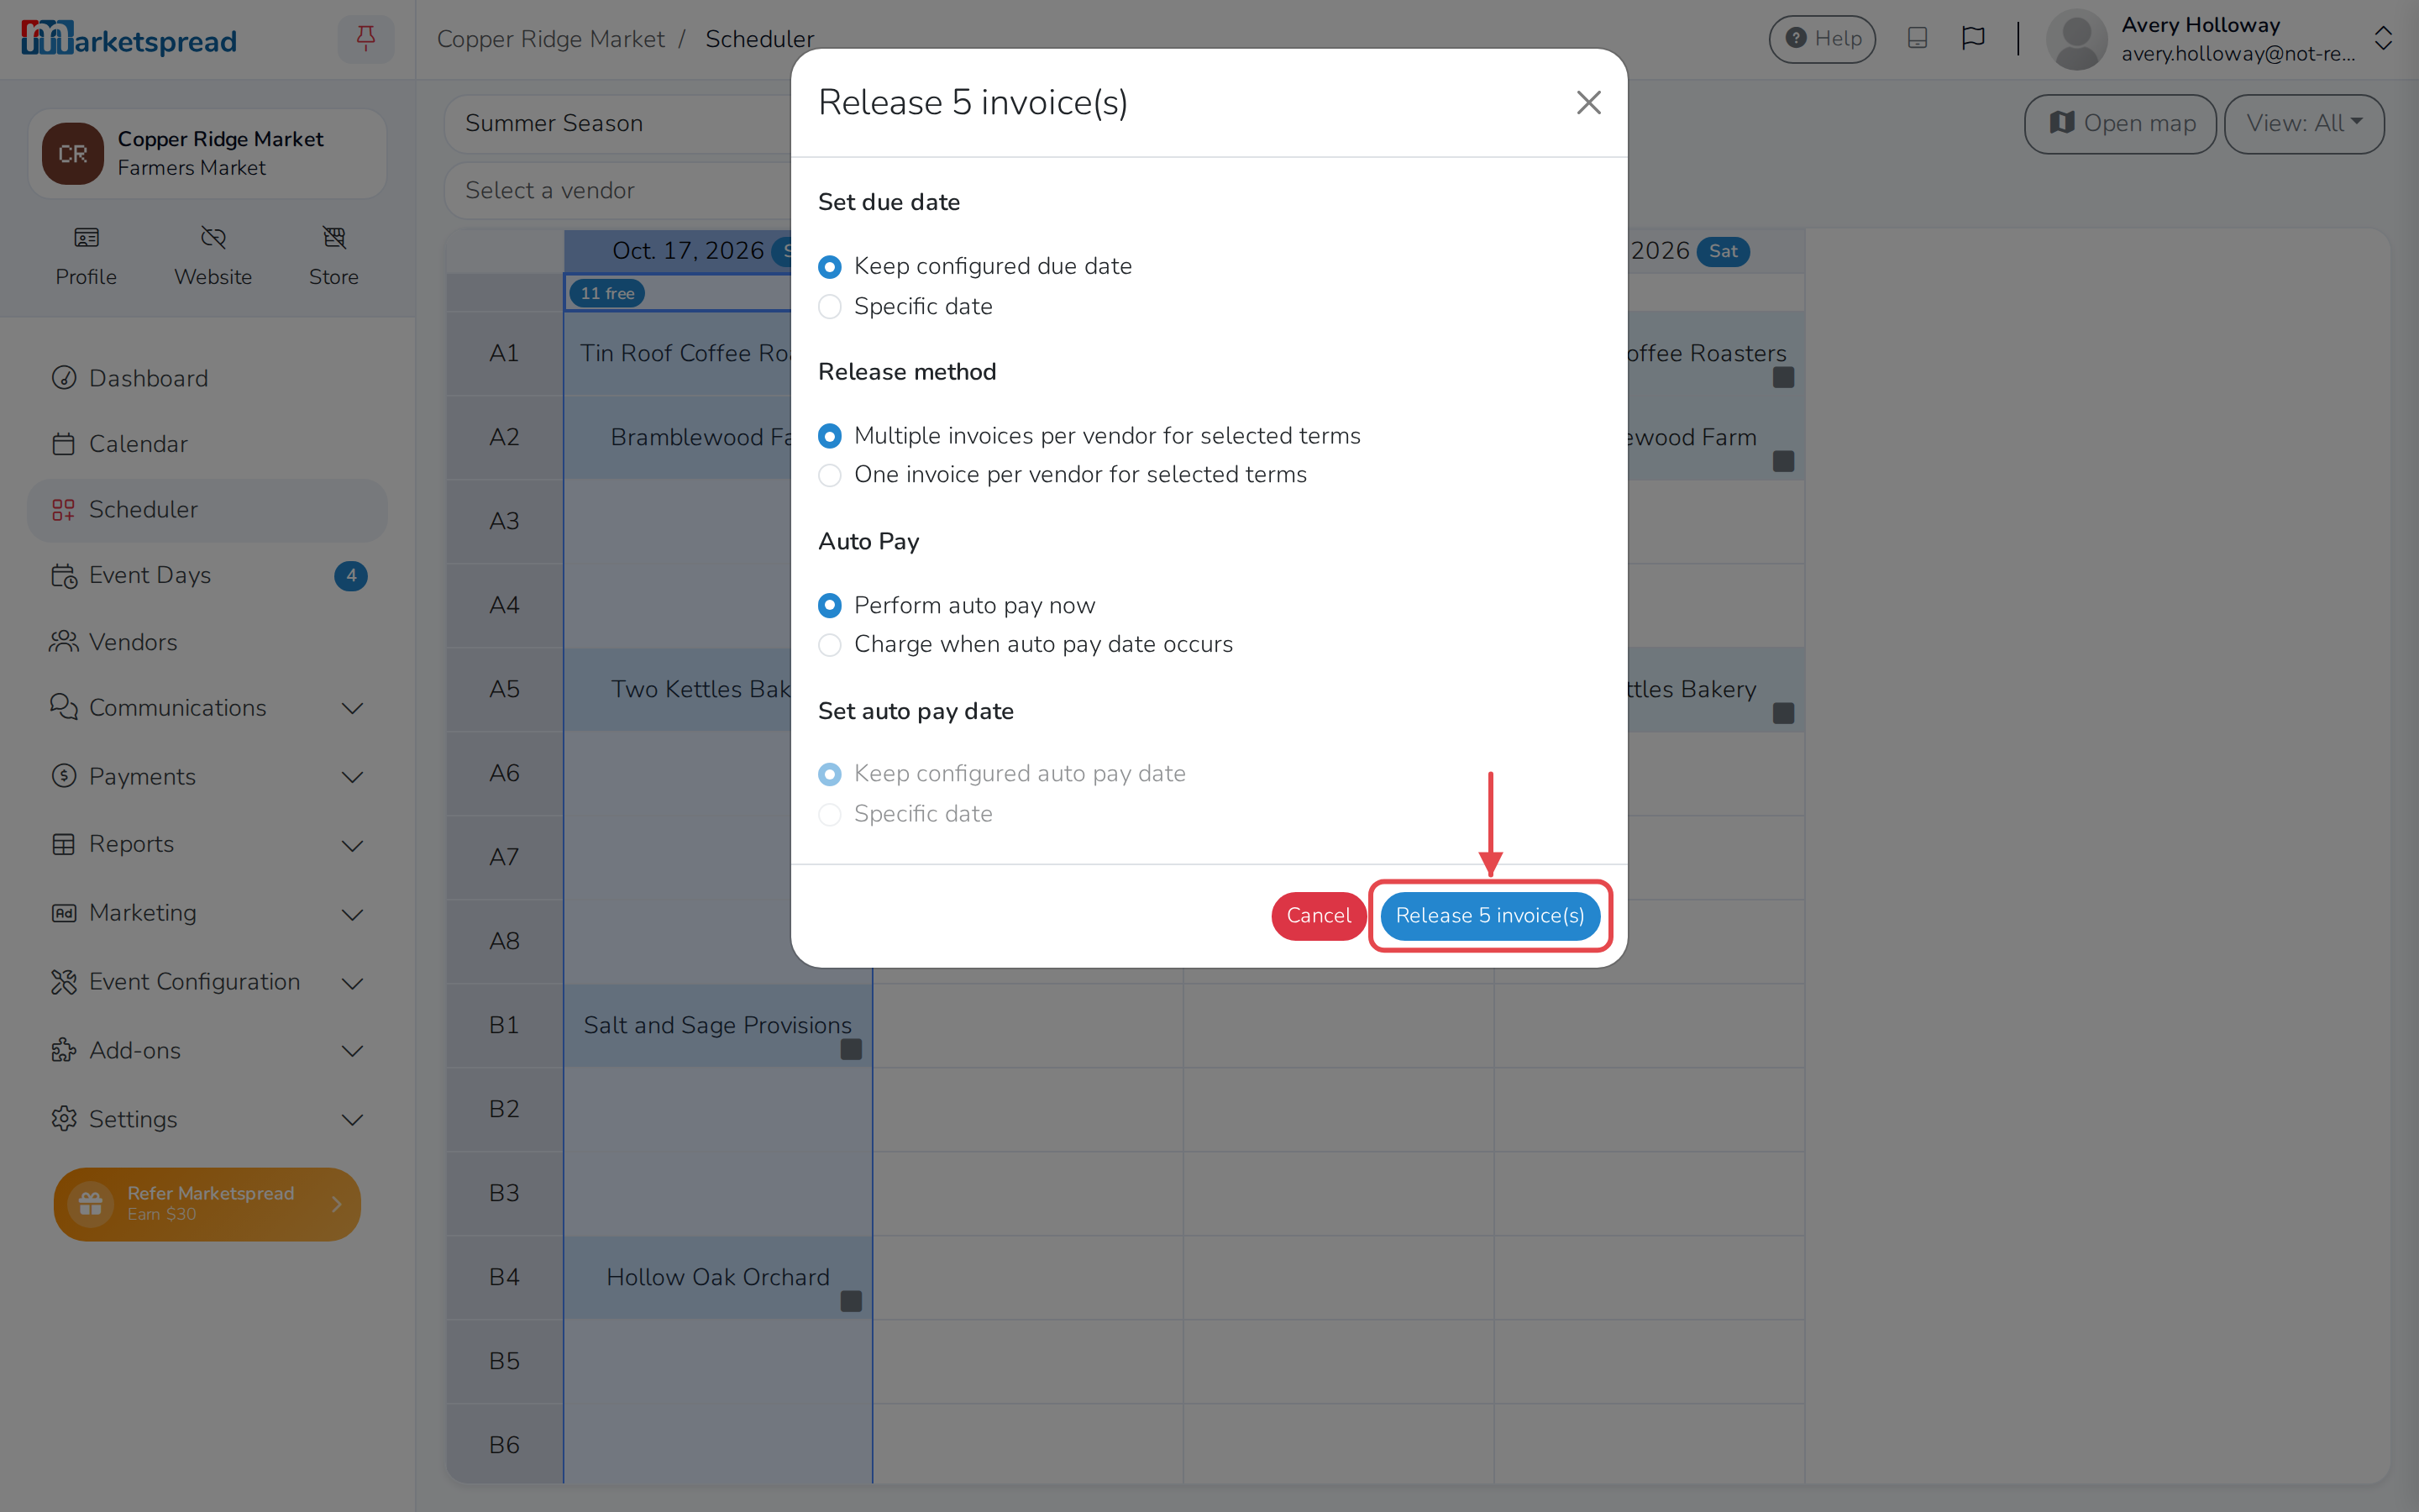Expand the Event Configuration chevron

point(352,983)
